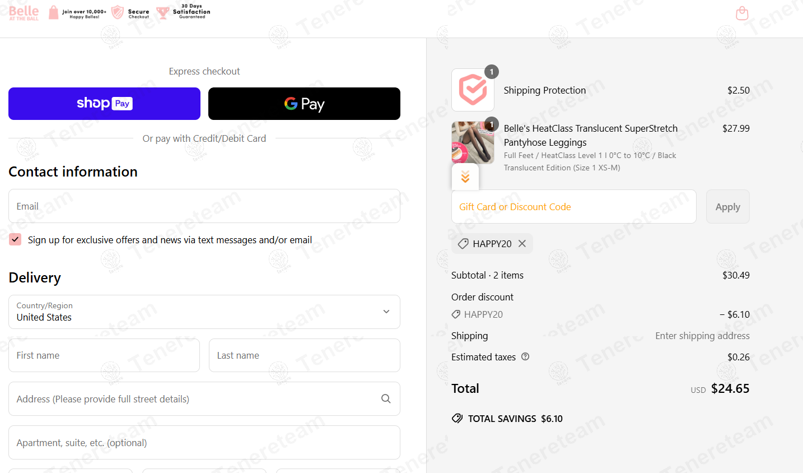
Task: Click the Shipping Protection shield thumbnail
Action: point(473,90)
